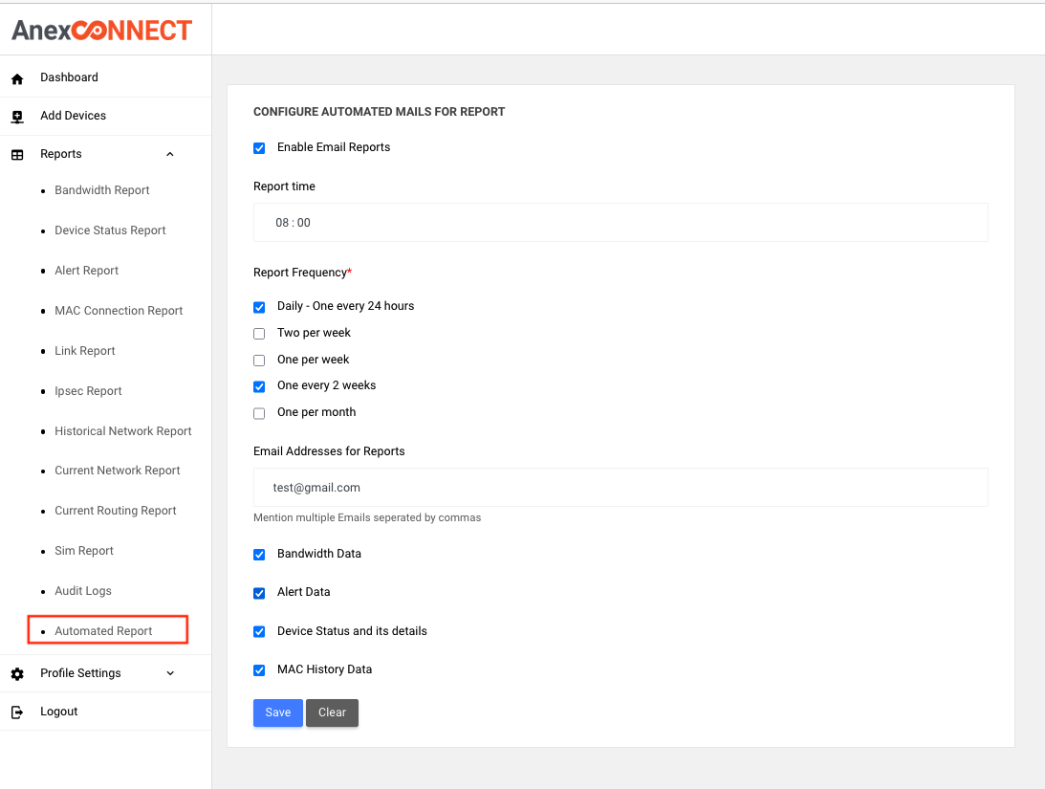Open the Bandwidth Report page
This screenshot has width=1045, height=789.
(x=102, y=190)
